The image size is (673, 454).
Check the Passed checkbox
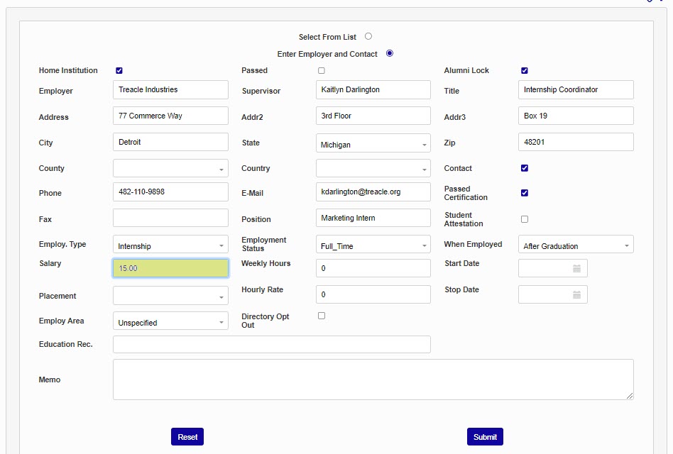point(322,70)
